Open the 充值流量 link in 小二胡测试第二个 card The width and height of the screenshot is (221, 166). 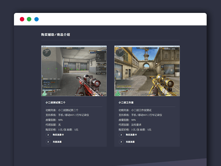click(x=57, y=142)
